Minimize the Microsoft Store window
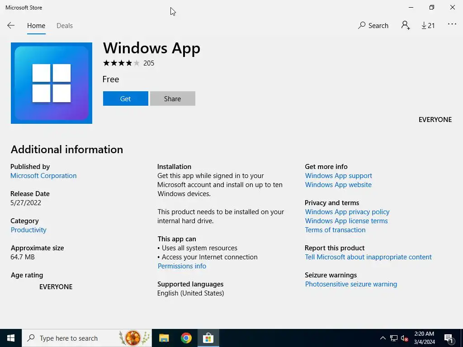This screenshot has width=463, height=347. (411, 7)
